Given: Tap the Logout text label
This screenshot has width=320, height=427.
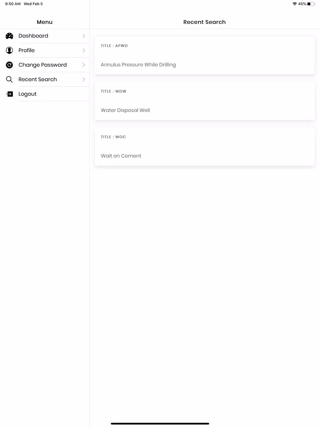Looking at the screenshot, I should pyautogui.click(x=27, y=94).
